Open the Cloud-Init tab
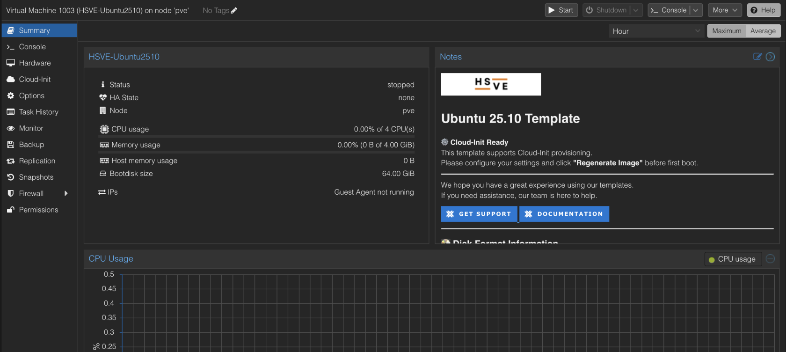786x352 pixels. pos(39,79)
